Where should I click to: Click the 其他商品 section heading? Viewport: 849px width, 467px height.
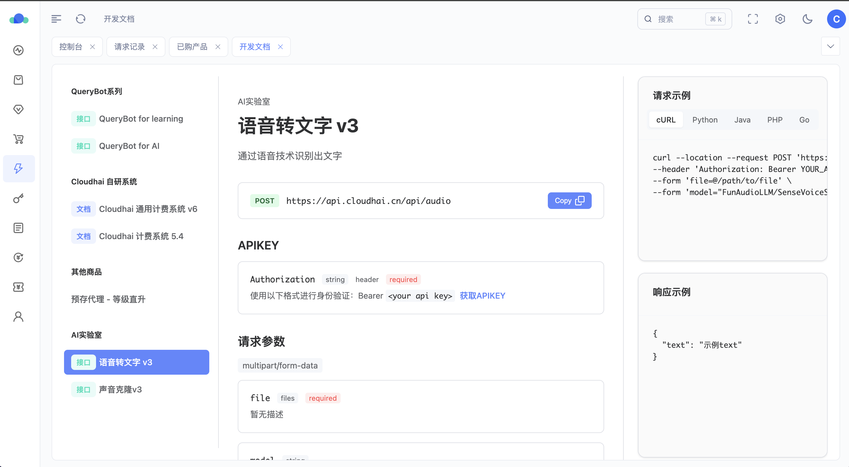coord(86,272)
